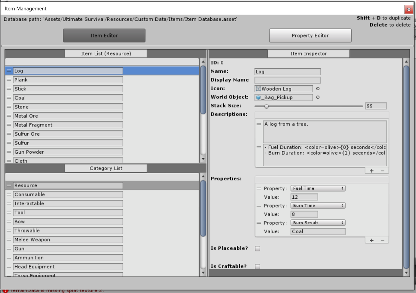This screenshot has height=293, width=416.
Task: Click the Burn Time value field 8
Action: (304, 214)
